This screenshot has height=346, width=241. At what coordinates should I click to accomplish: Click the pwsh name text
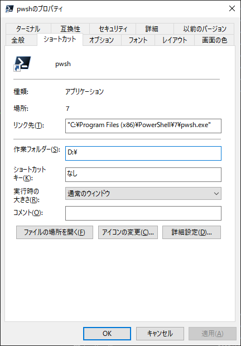pos(63,64)
